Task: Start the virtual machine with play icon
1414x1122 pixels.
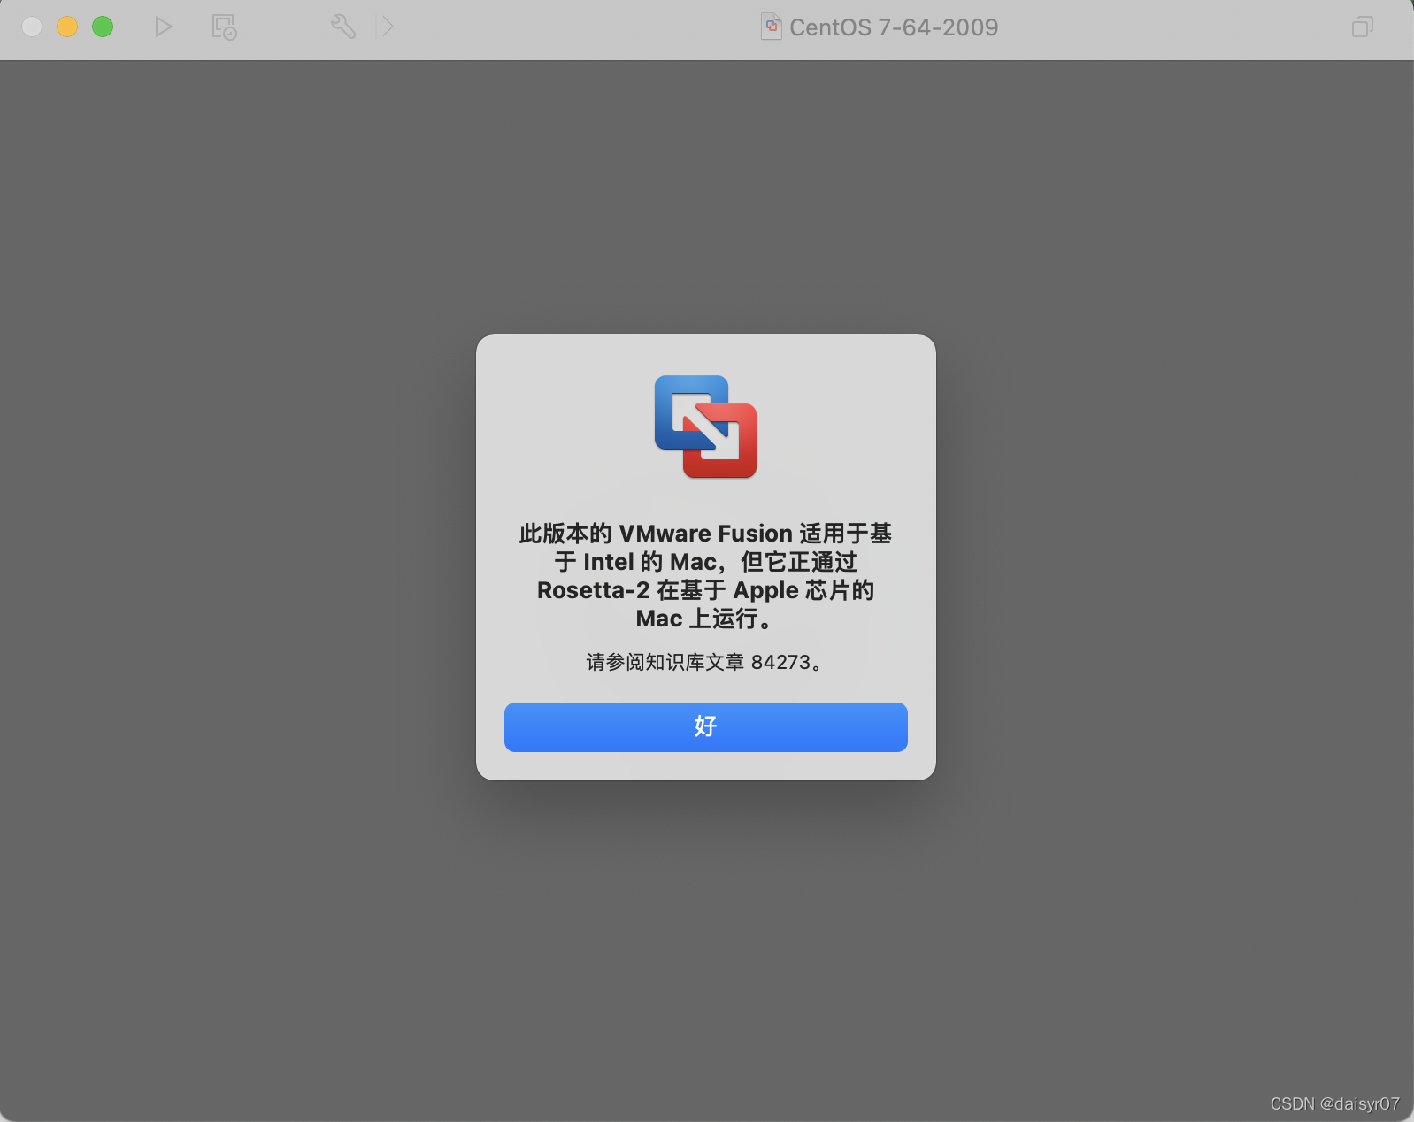Action: (163, 27)
